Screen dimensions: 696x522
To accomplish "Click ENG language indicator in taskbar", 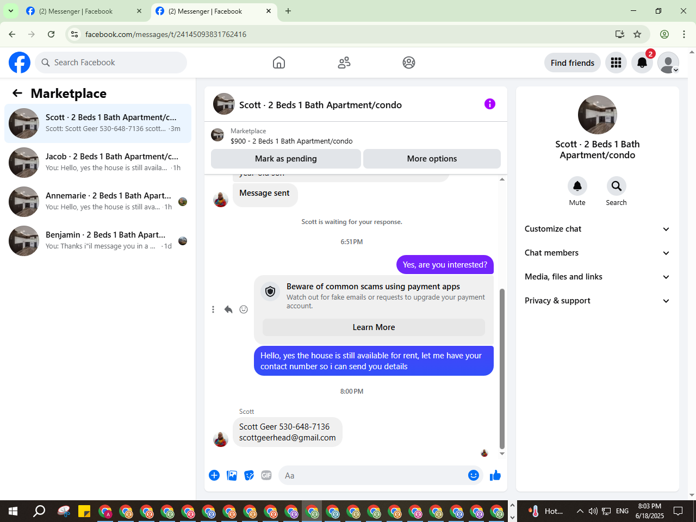I will [622, 511].
